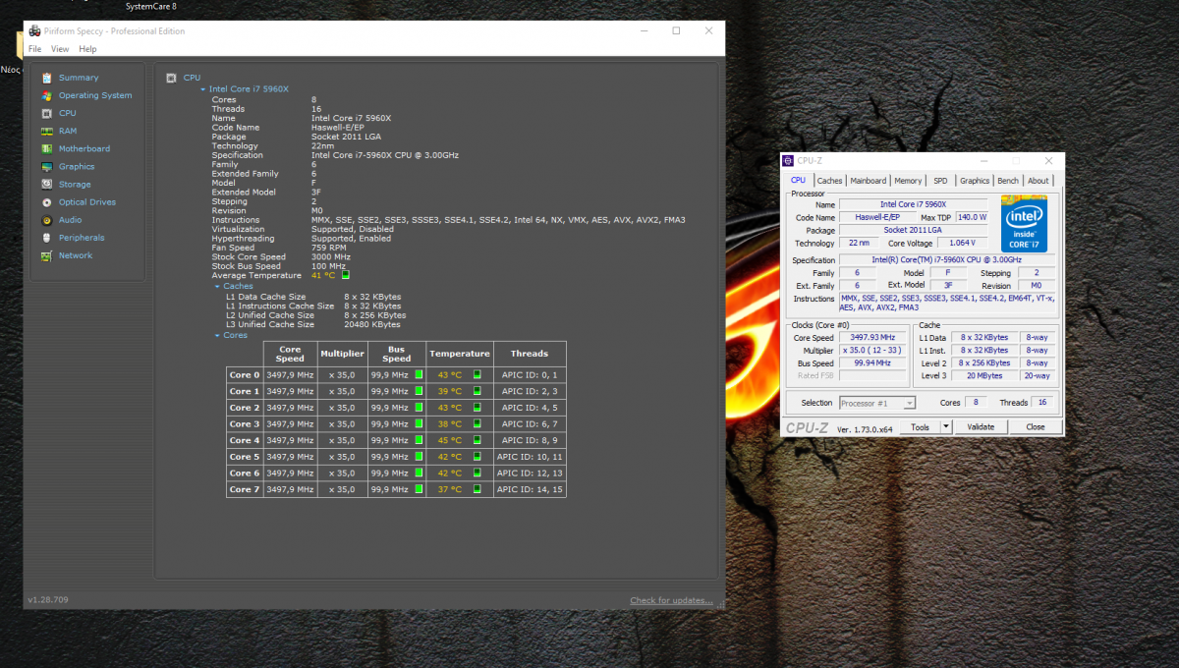The width and height of the screenshot is (1179, 668).
Task: Open the yellow folder desktop icon
Action: point(20,46)
